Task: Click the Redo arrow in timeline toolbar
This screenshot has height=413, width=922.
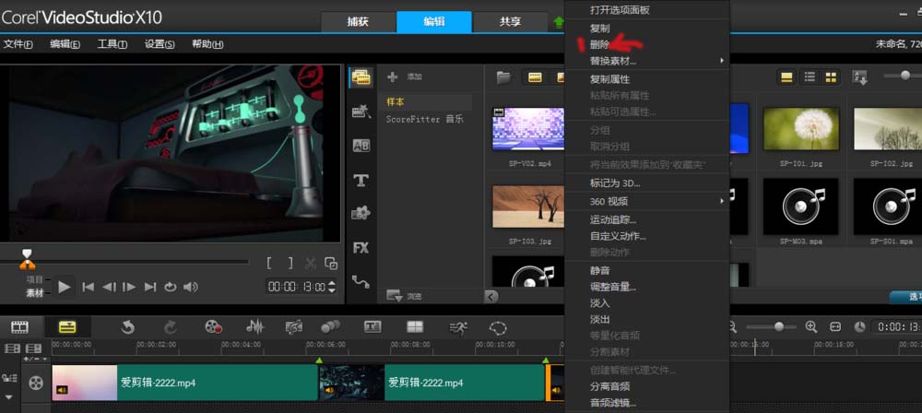Action: tap(170, 327)
